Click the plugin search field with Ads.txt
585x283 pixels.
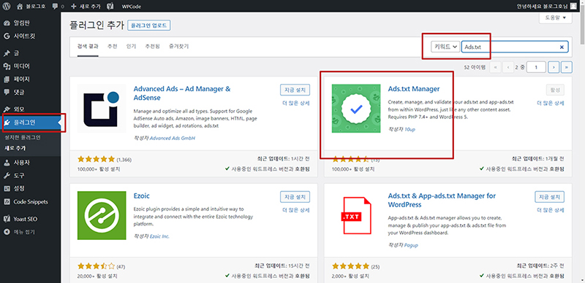pyautogui.click(x=515, y=47)
